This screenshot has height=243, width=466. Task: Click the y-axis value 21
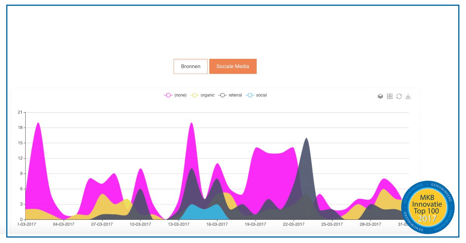tap(20, 113)
